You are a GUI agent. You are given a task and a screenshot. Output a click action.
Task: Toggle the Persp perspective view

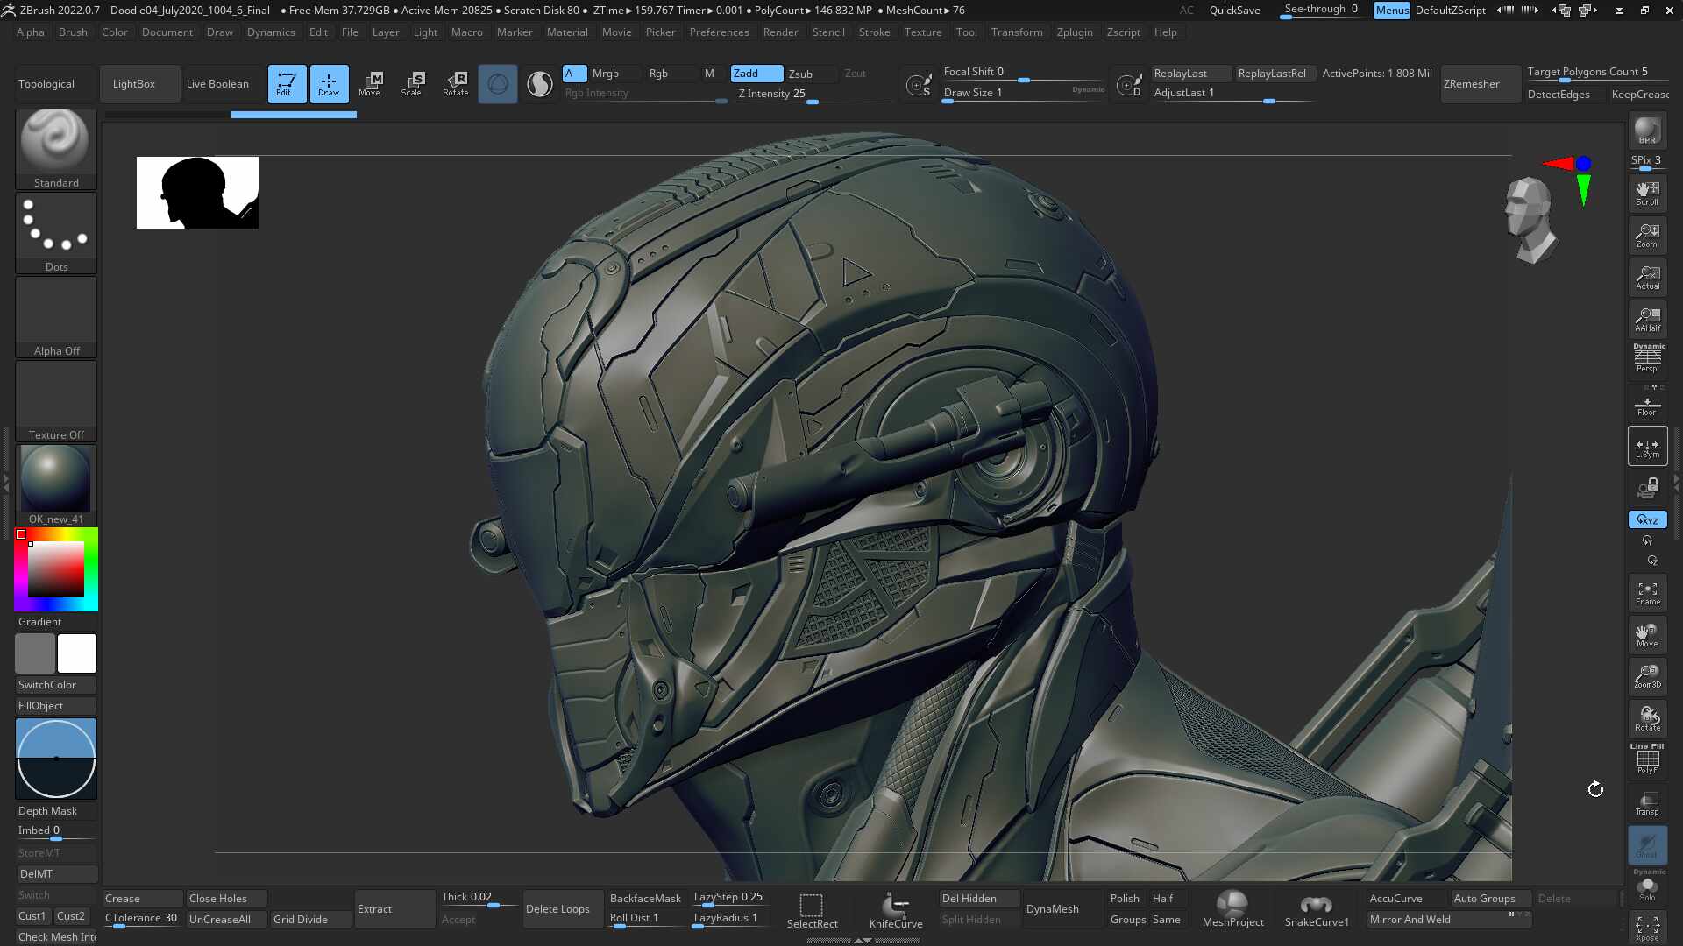[1647, 358]
